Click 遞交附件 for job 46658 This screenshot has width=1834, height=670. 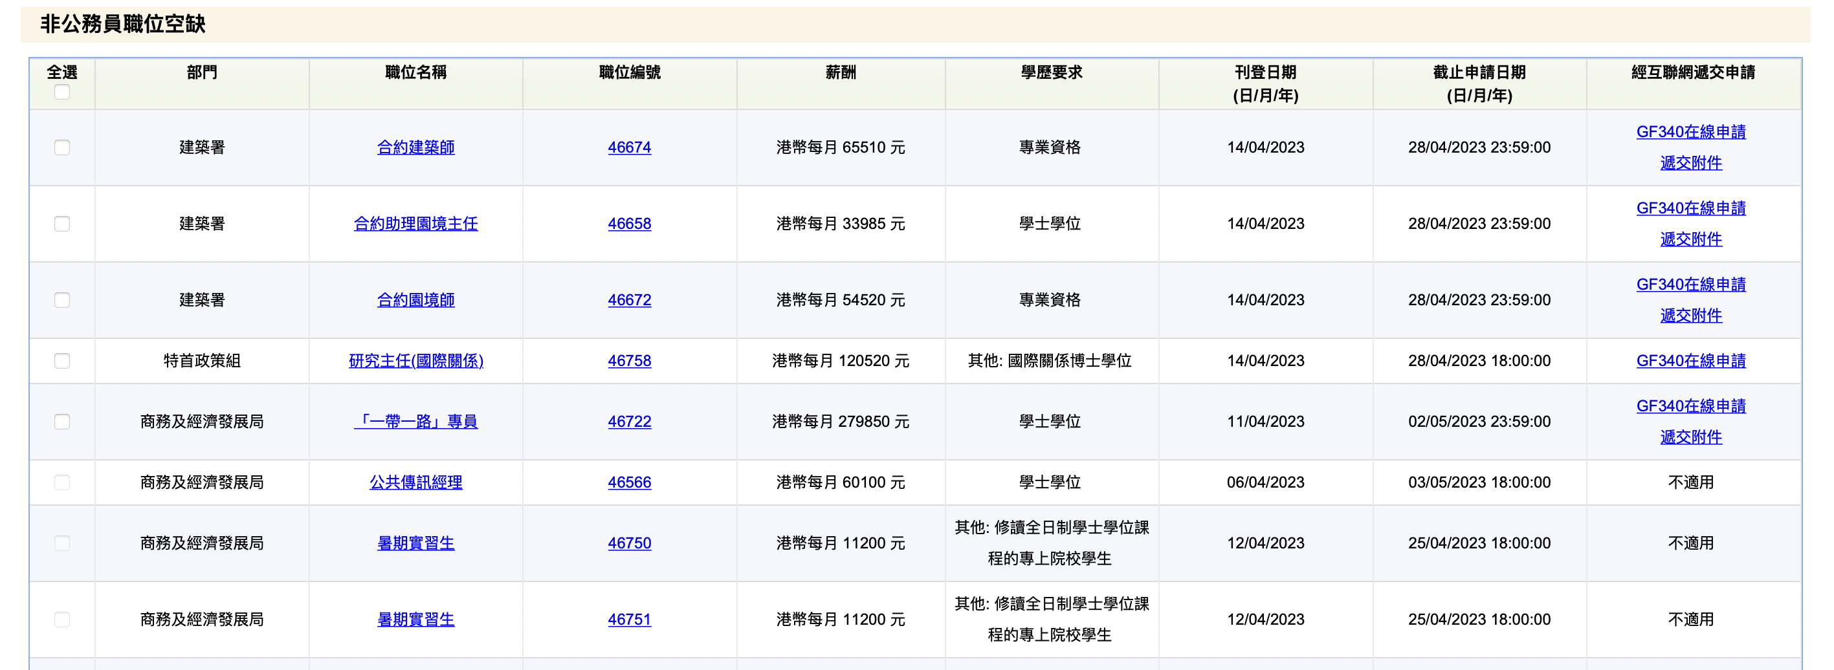1691,239
